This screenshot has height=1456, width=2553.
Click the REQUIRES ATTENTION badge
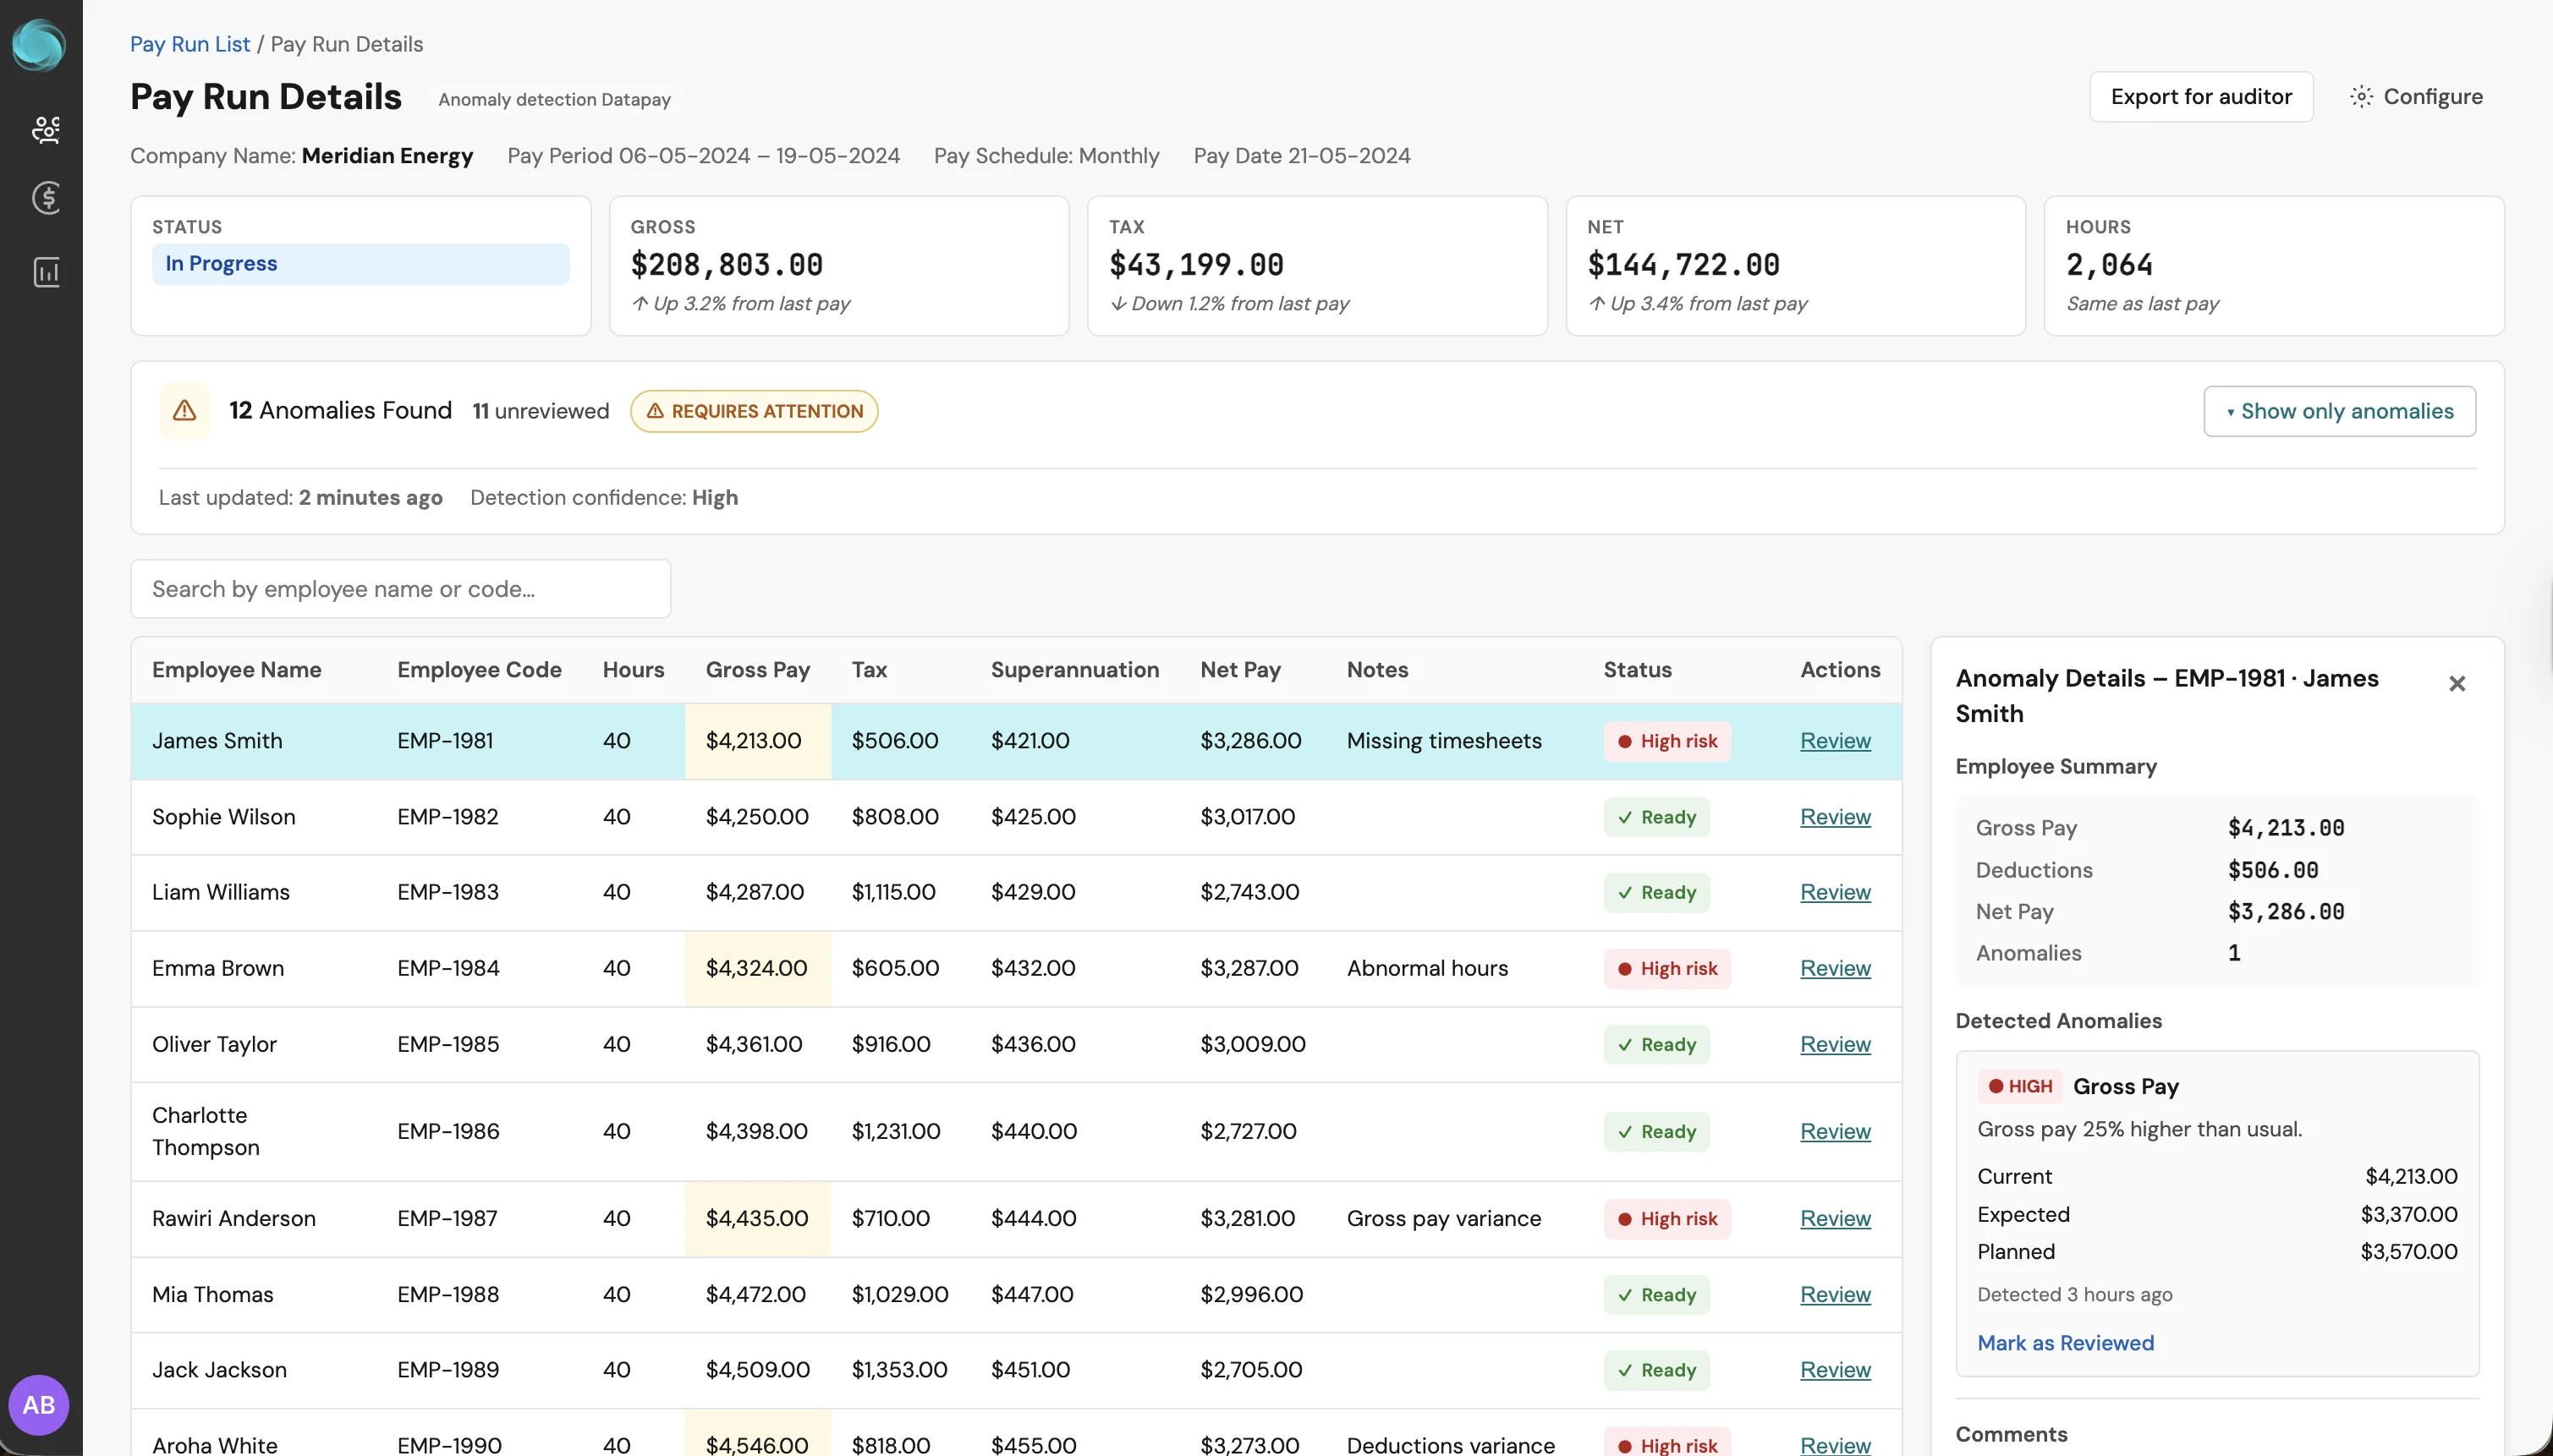(x=755, y=411)
